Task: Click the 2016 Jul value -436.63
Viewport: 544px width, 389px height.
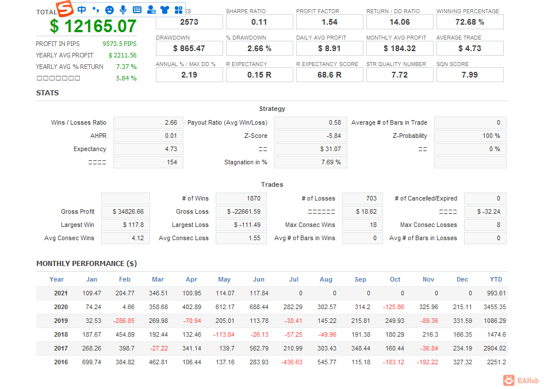Action: [x=292, y=362]
